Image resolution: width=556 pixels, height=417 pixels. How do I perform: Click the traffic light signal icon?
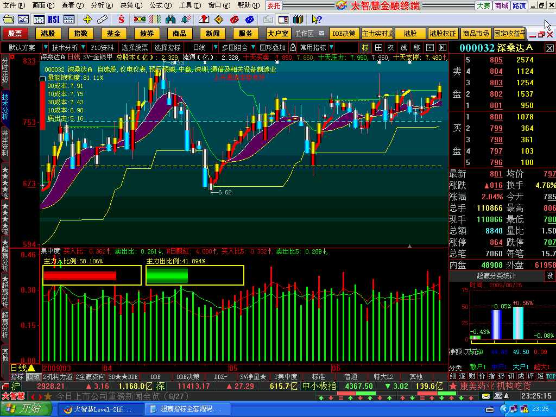[140, 20]
